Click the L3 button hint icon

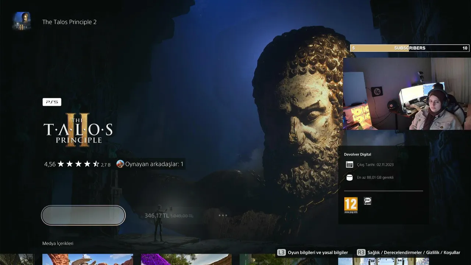[x=281, y=252]
